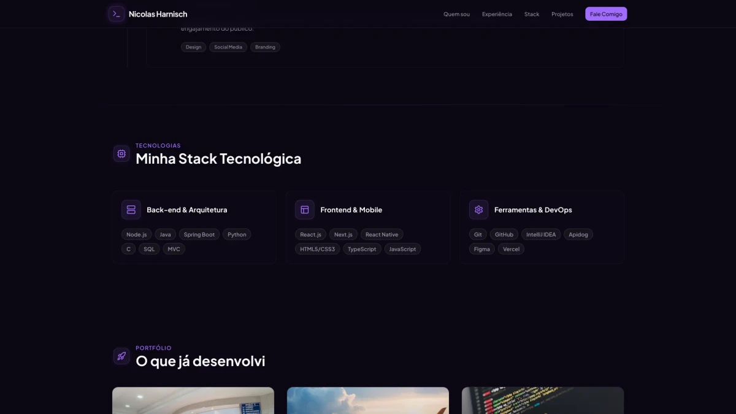Viewport: 736px width, 414px height.
Task: Select the Spring Boot technology tag
Action: pyautogui.click(x=199, y=234)
